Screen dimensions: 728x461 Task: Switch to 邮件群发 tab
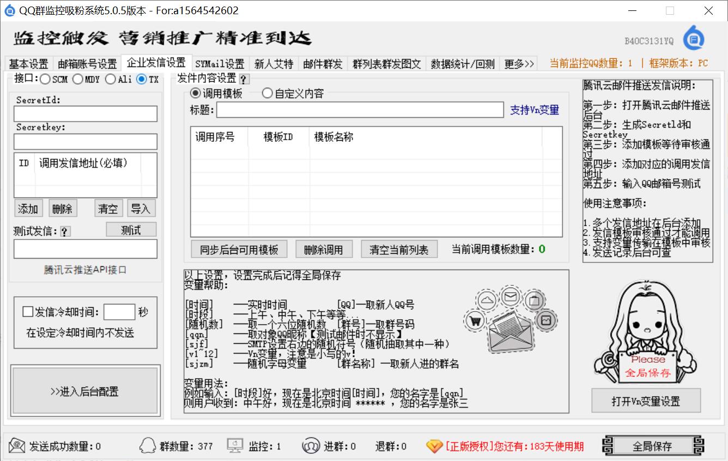[x=323, y=64]
